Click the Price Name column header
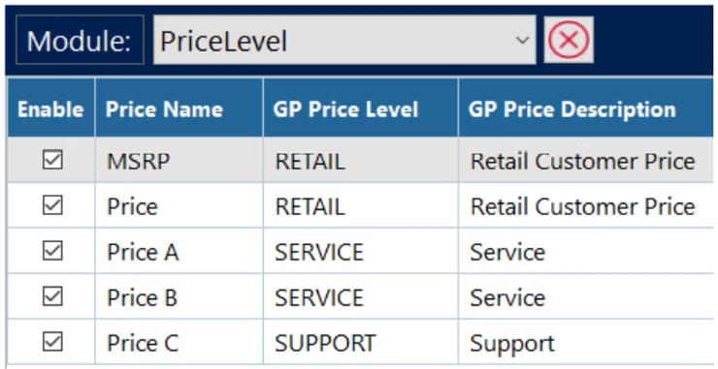The image size is (718, 369). click(179, 108)
